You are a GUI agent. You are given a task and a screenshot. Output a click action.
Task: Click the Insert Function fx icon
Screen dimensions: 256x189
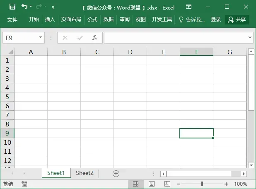95,38
